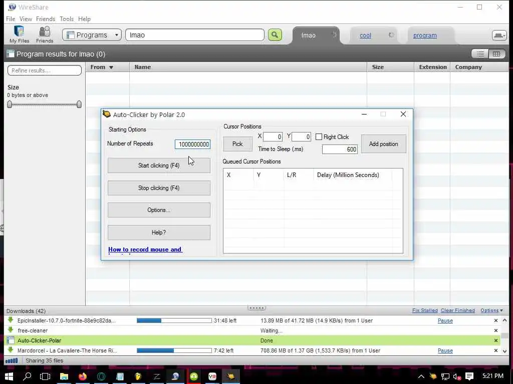Click the Auto-Clicker system tray icon
Image resolution: width=513 pixels, height=384 pixels.
click(x=433, y=376)
